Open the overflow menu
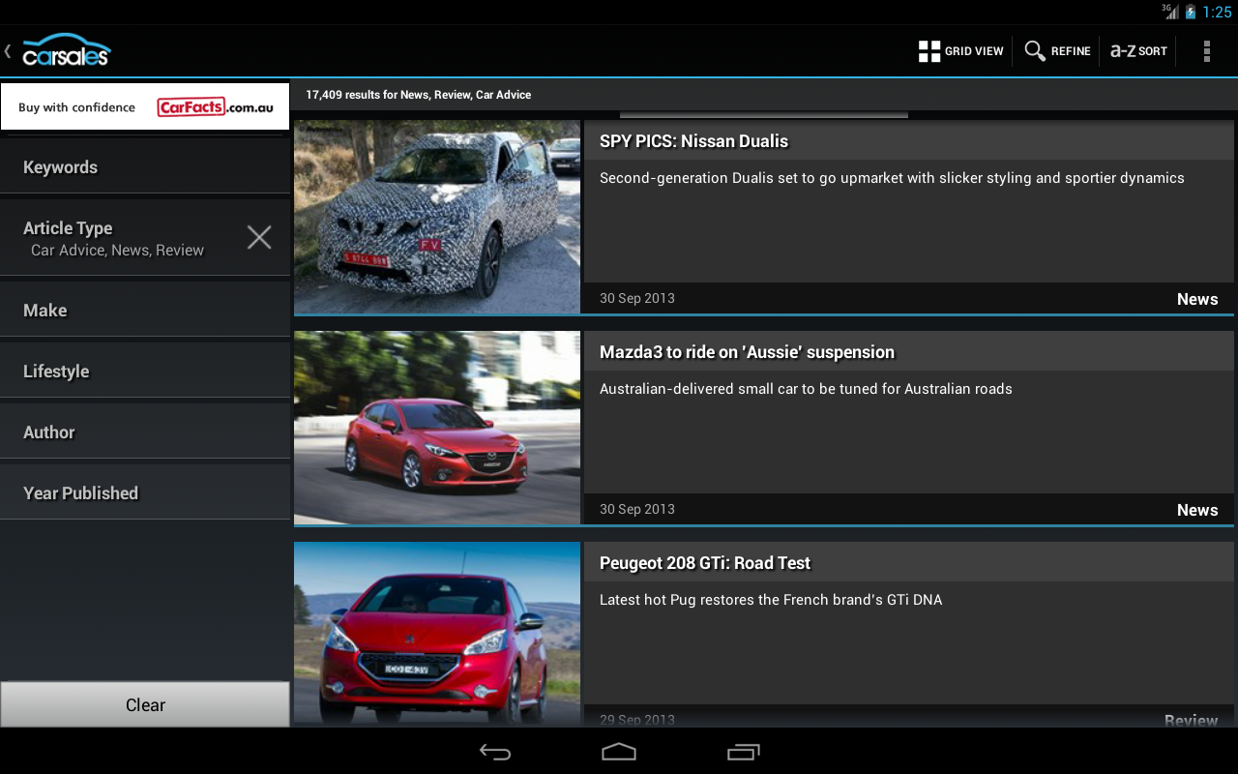The image size is (1238, 774). coord(1207,50)
